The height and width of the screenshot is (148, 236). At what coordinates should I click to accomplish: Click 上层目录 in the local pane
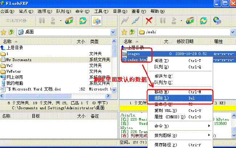pos(12,48)
